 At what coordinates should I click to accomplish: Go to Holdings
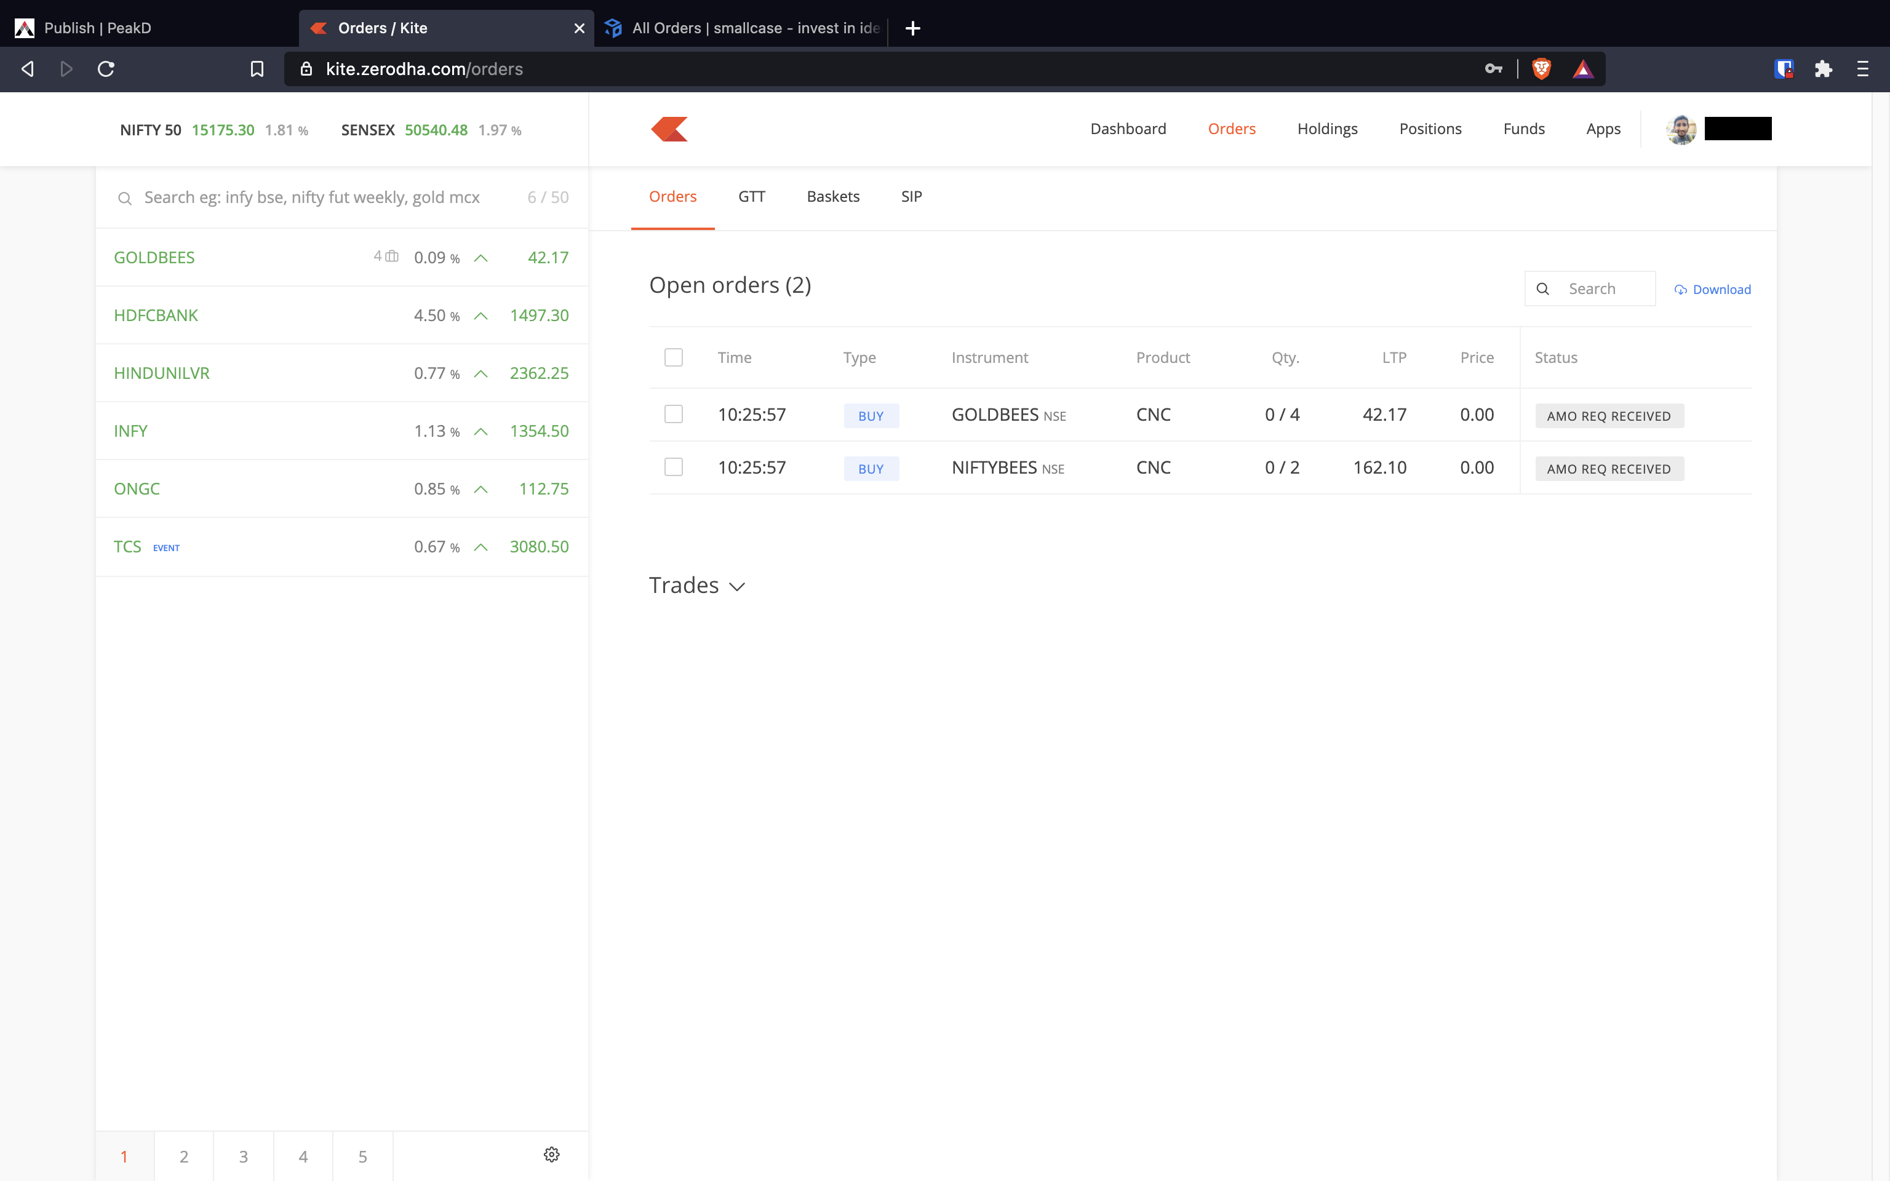point(1327,129)
